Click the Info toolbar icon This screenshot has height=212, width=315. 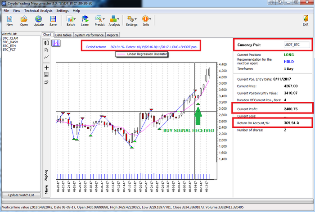[145, 19]
